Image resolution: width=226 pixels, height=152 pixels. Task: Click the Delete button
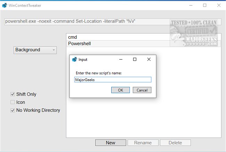[175, 143]
